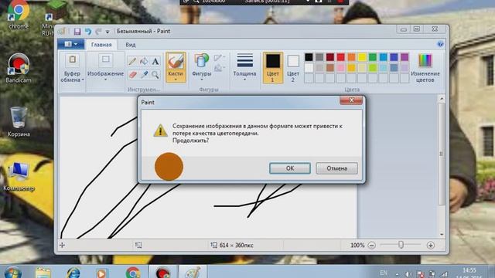The width and height of the screenshot is (495, 278).
Task: Click the Undo arrow icon
Action: pyautogui.click(x=87, y=31)
